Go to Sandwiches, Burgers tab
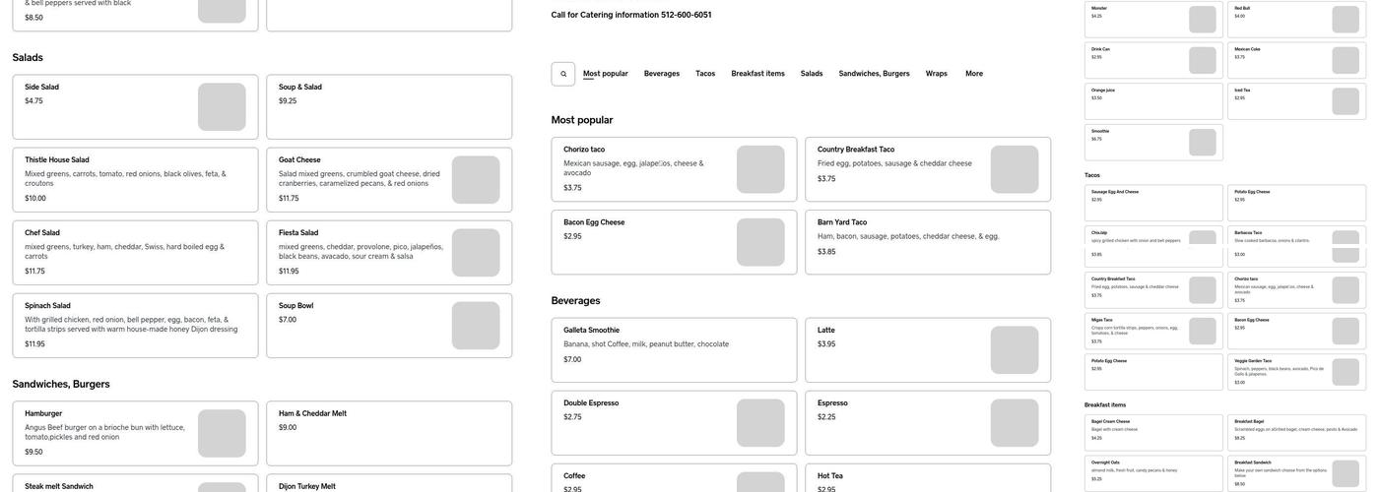The height and width of the screenshot is (492, 1379). click(874, 74)
